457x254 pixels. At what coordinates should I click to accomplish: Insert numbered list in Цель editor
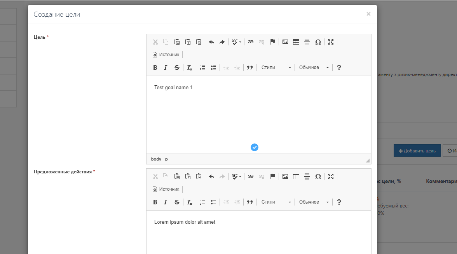tap(202, 67)
